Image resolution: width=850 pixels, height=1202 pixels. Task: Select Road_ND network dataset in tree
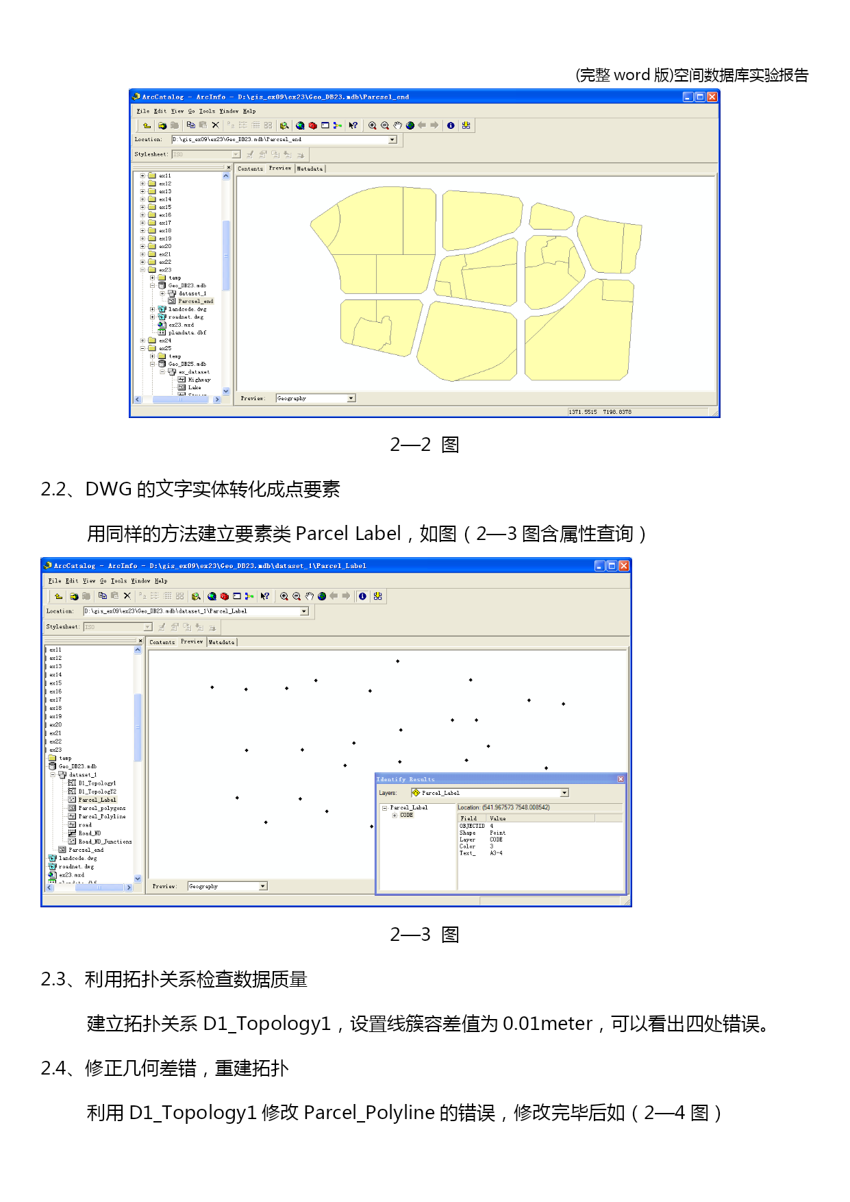(90, 833)
